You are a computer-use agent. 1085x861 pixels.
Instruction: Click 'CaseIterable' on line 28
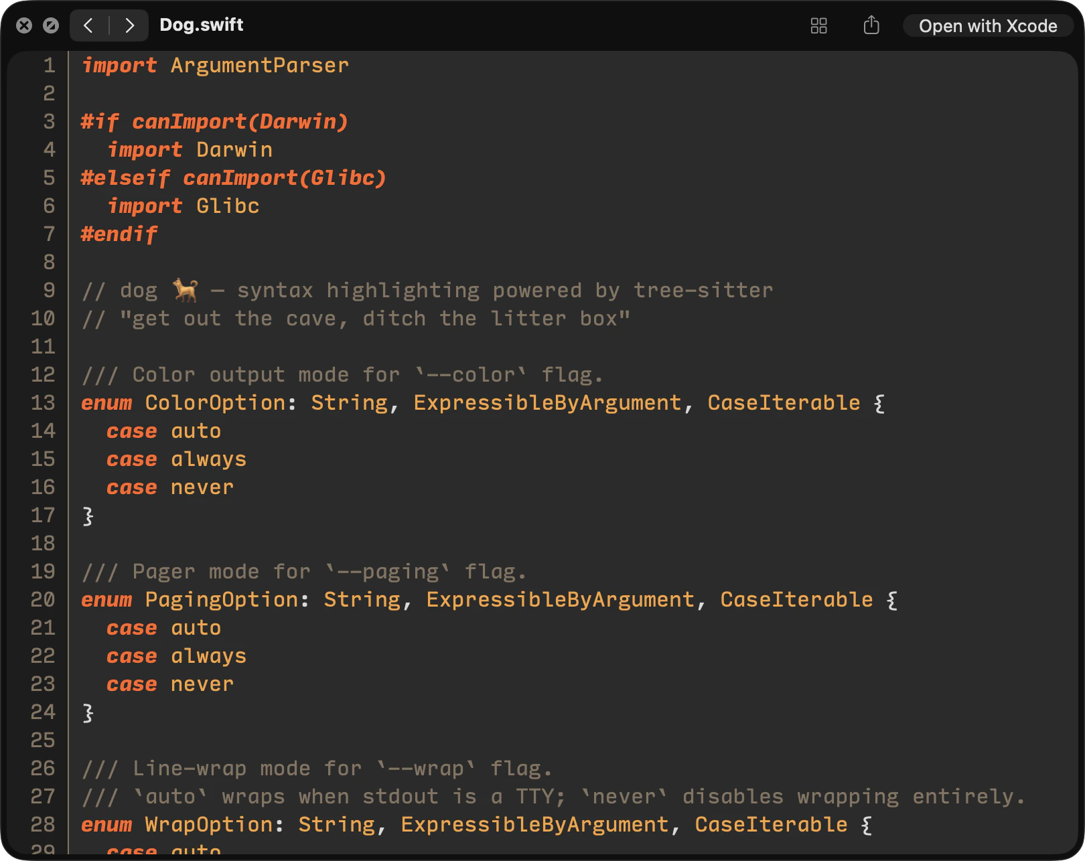click(771, 824)
